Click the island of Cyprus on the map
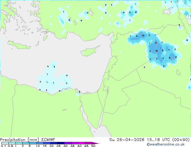The height and width of the screenshot is (147, 191). point(89,52)
